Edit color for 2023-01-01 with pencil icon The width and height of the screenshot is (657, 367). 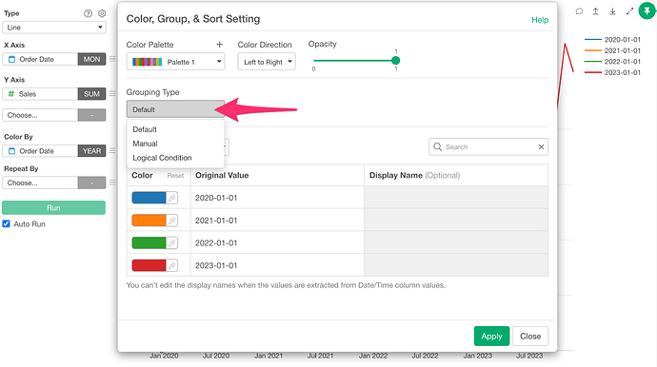pyautogui.click(x=171, y=265)
